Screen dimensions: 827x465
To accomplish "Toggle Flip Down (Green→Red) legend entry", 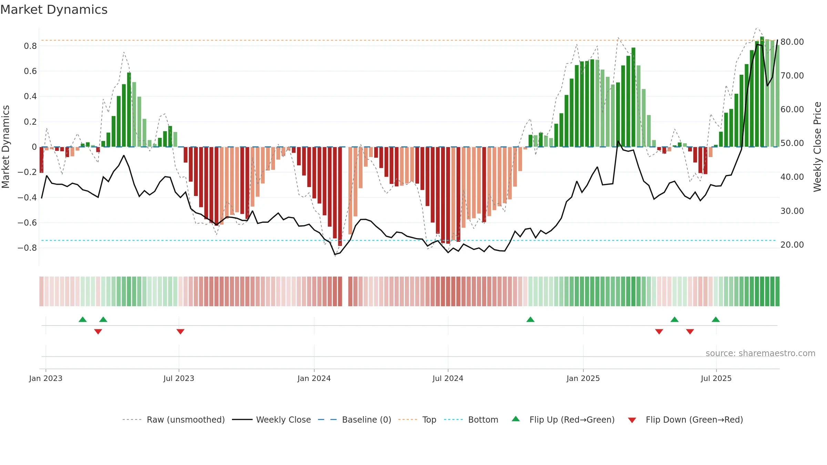I will (x=685, y=420).
